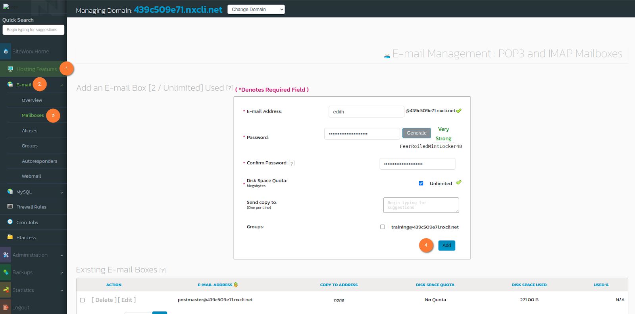Sort by DISK SPACE USED column header

529,285
